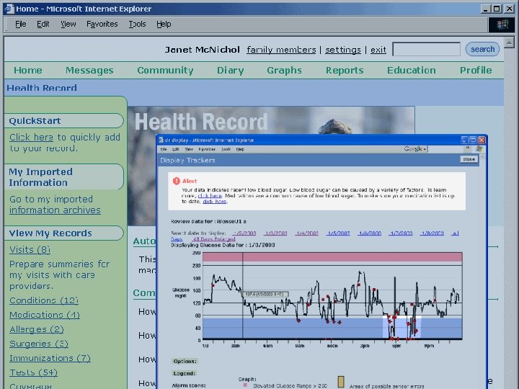Click the Legend: label below the graph
The image size is (519, 389).
click(x=185, y=373)
